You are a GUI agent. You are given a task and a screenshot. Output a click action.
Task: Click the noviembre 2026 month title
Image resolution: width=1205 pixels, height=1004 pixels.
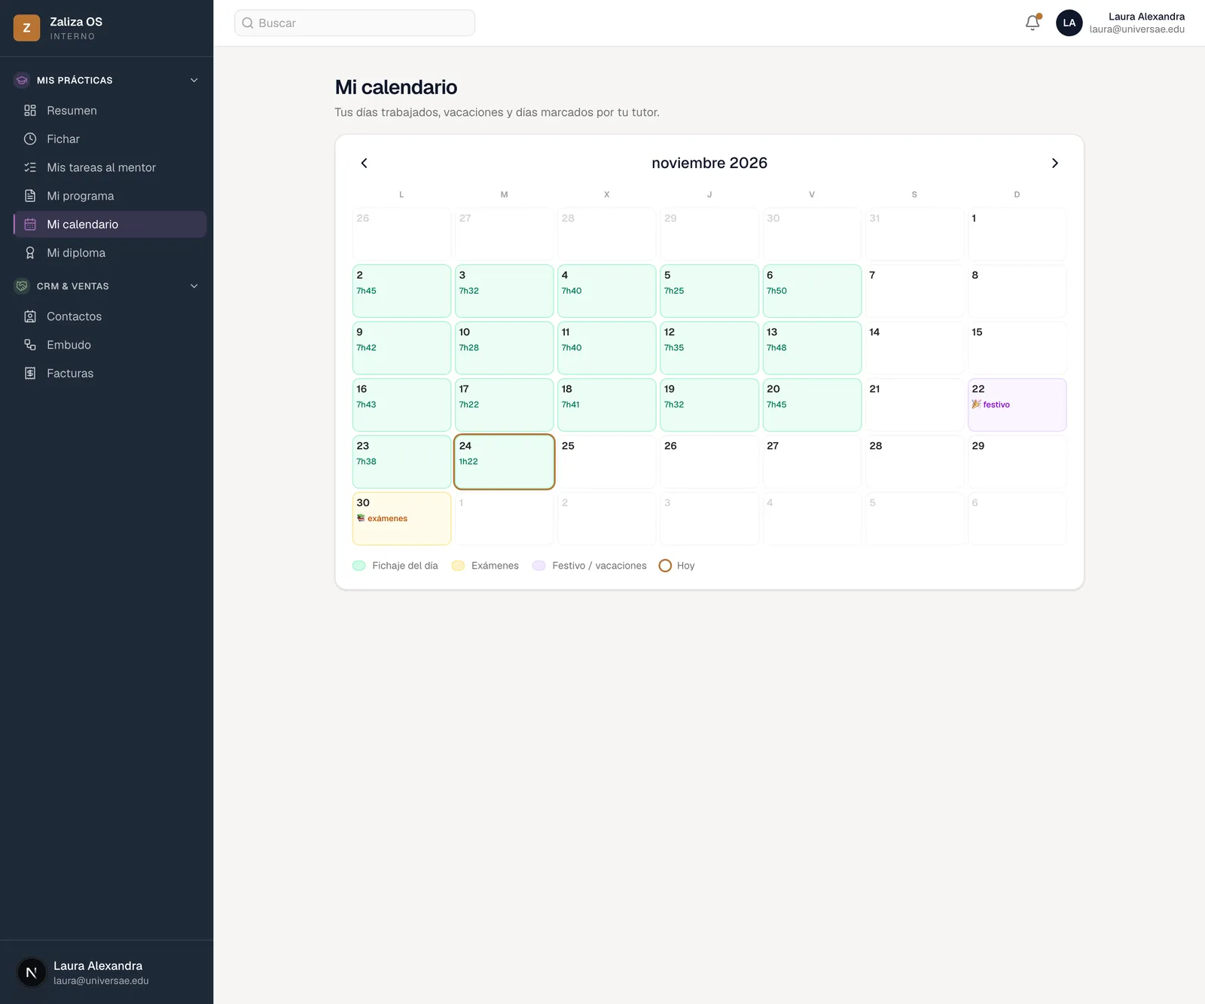pos(709,163)
